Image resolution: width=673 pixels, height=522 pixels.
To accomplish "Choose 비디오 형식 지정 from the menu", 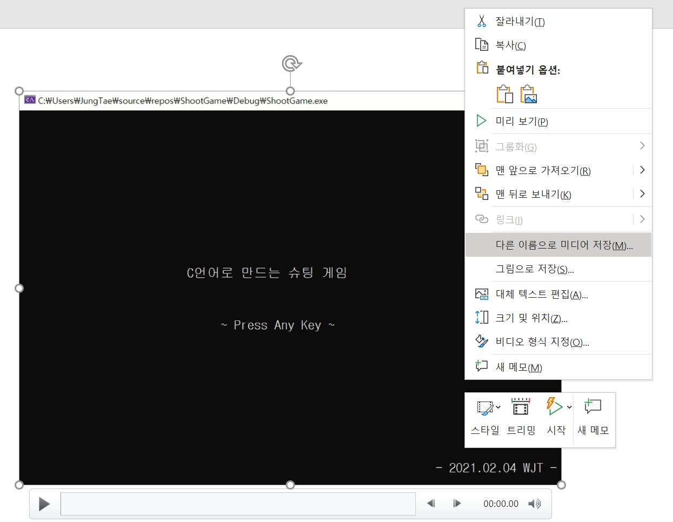I will point(542,342).
